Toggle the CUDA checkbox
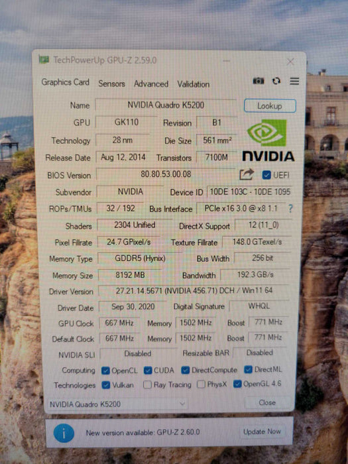 [x=148, y=370]
